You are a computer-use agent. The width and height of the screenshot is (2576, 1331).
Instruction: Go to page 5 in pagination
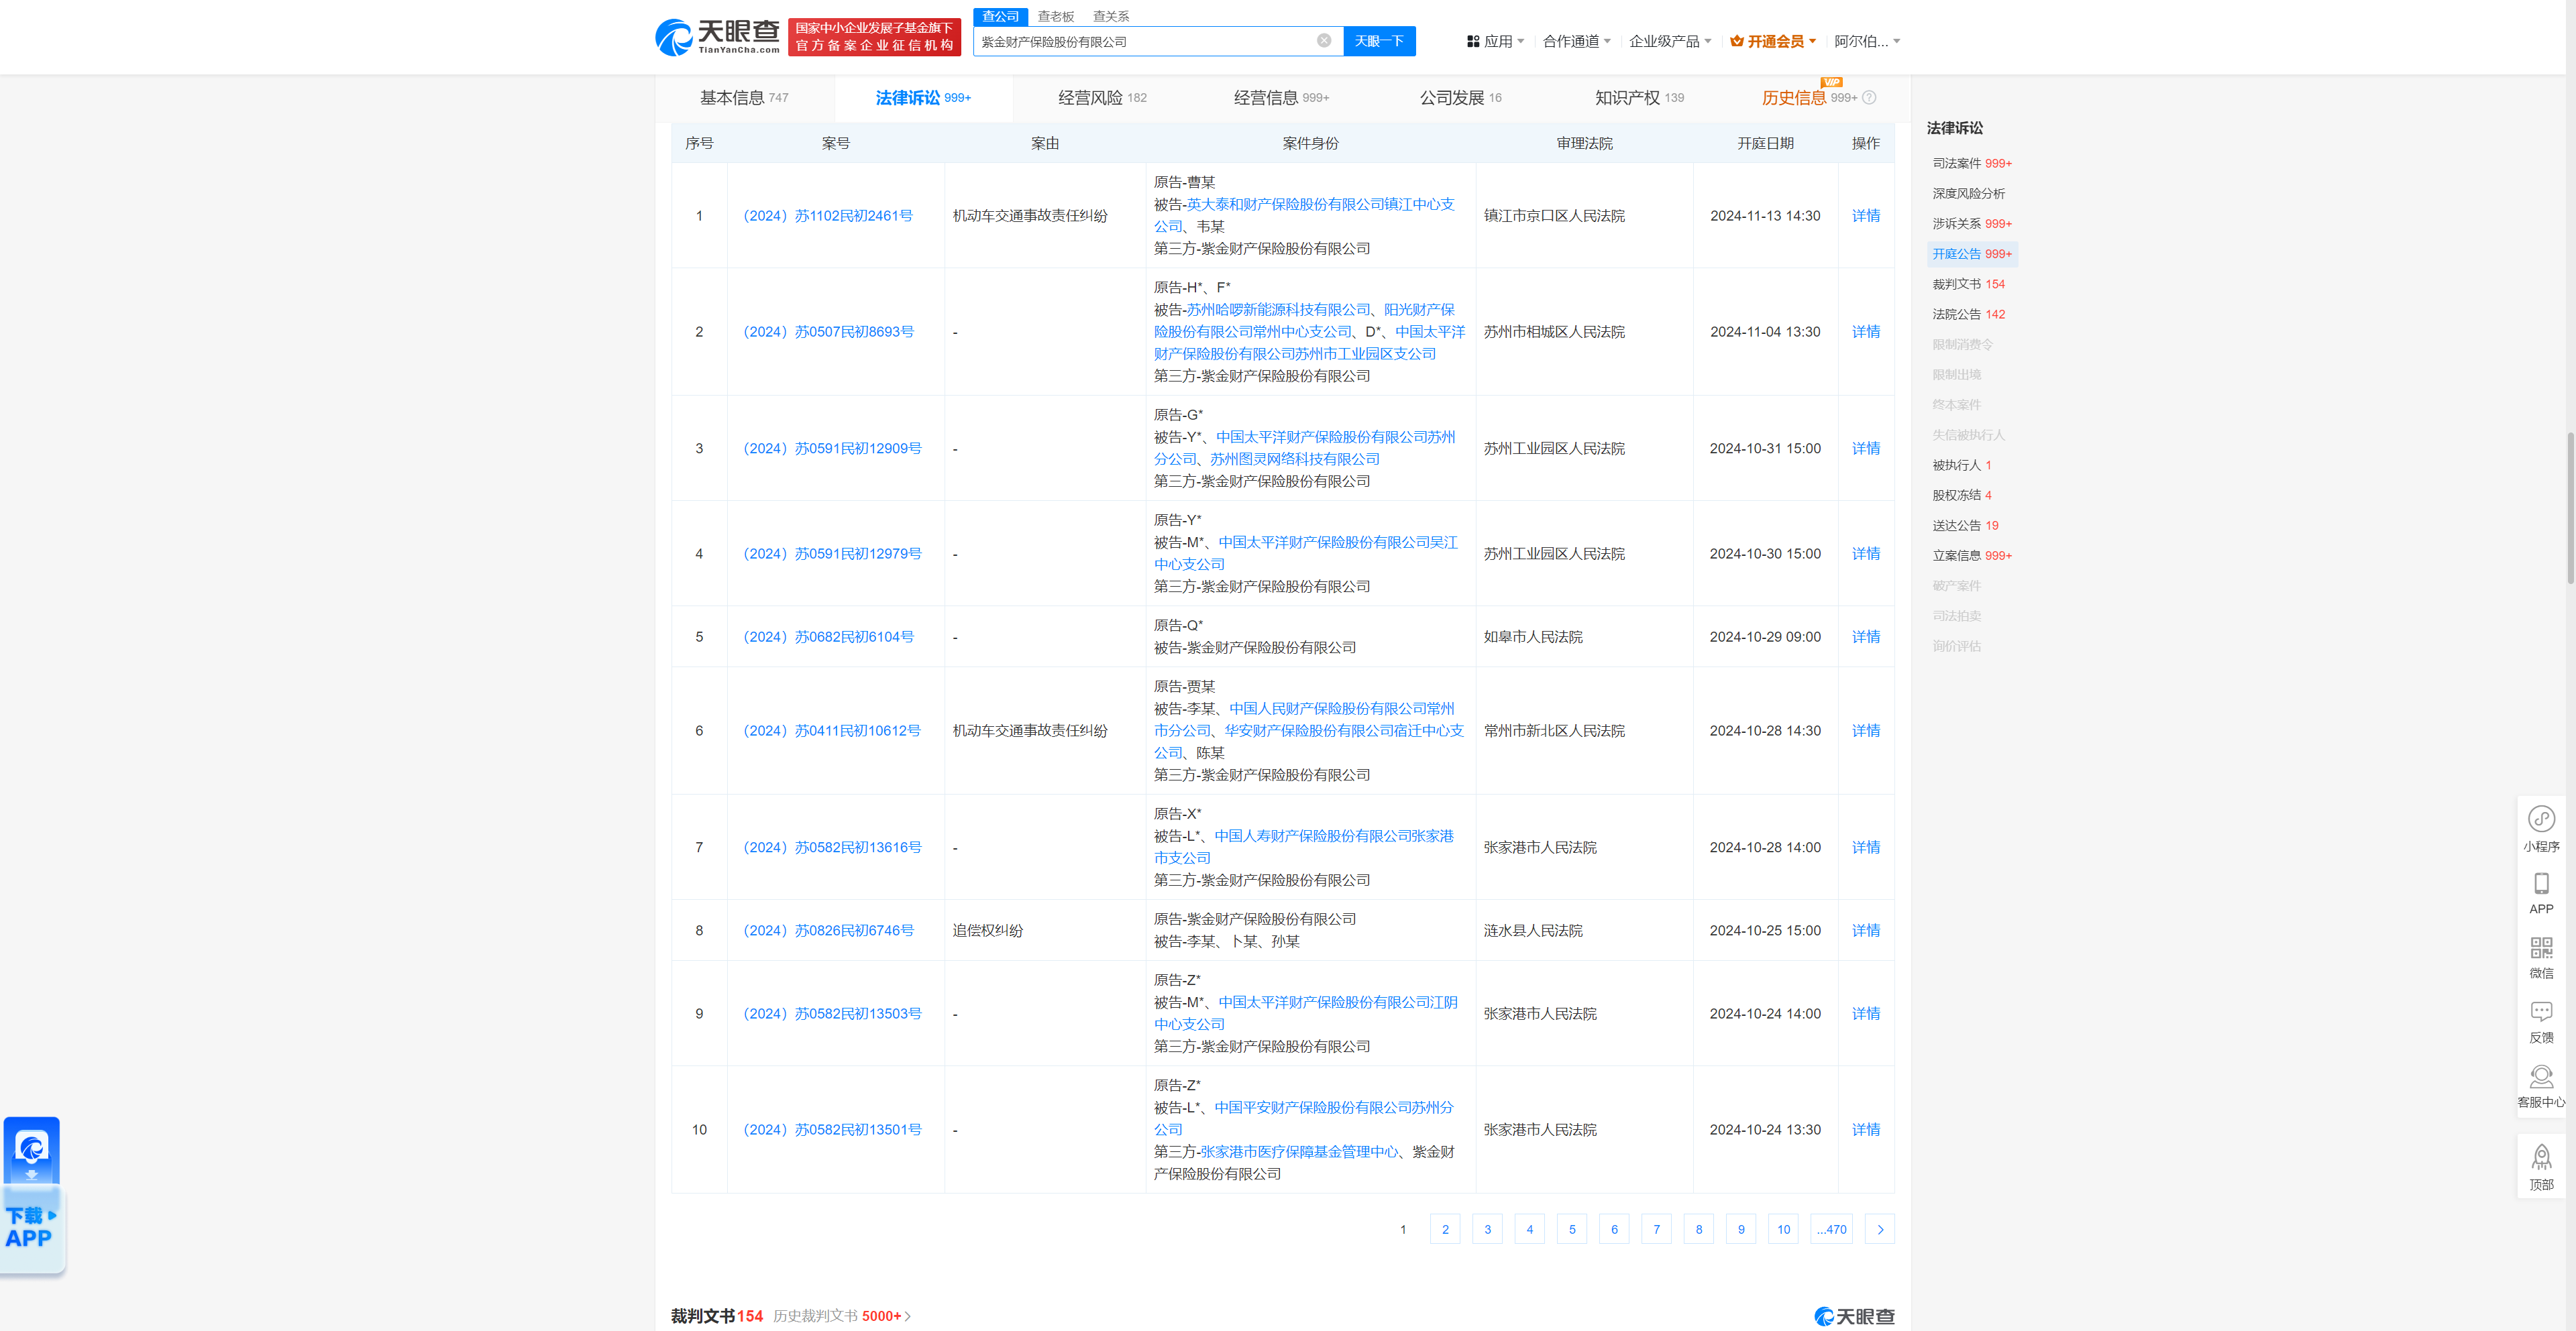point(1572,1229)
